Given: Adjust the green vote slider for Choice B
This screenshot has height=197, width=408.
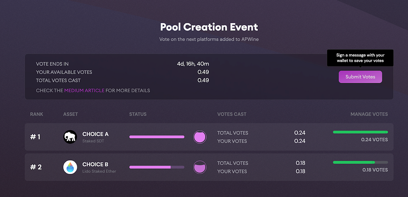Looking at the screenshot, I should click(x=360, y=162).
